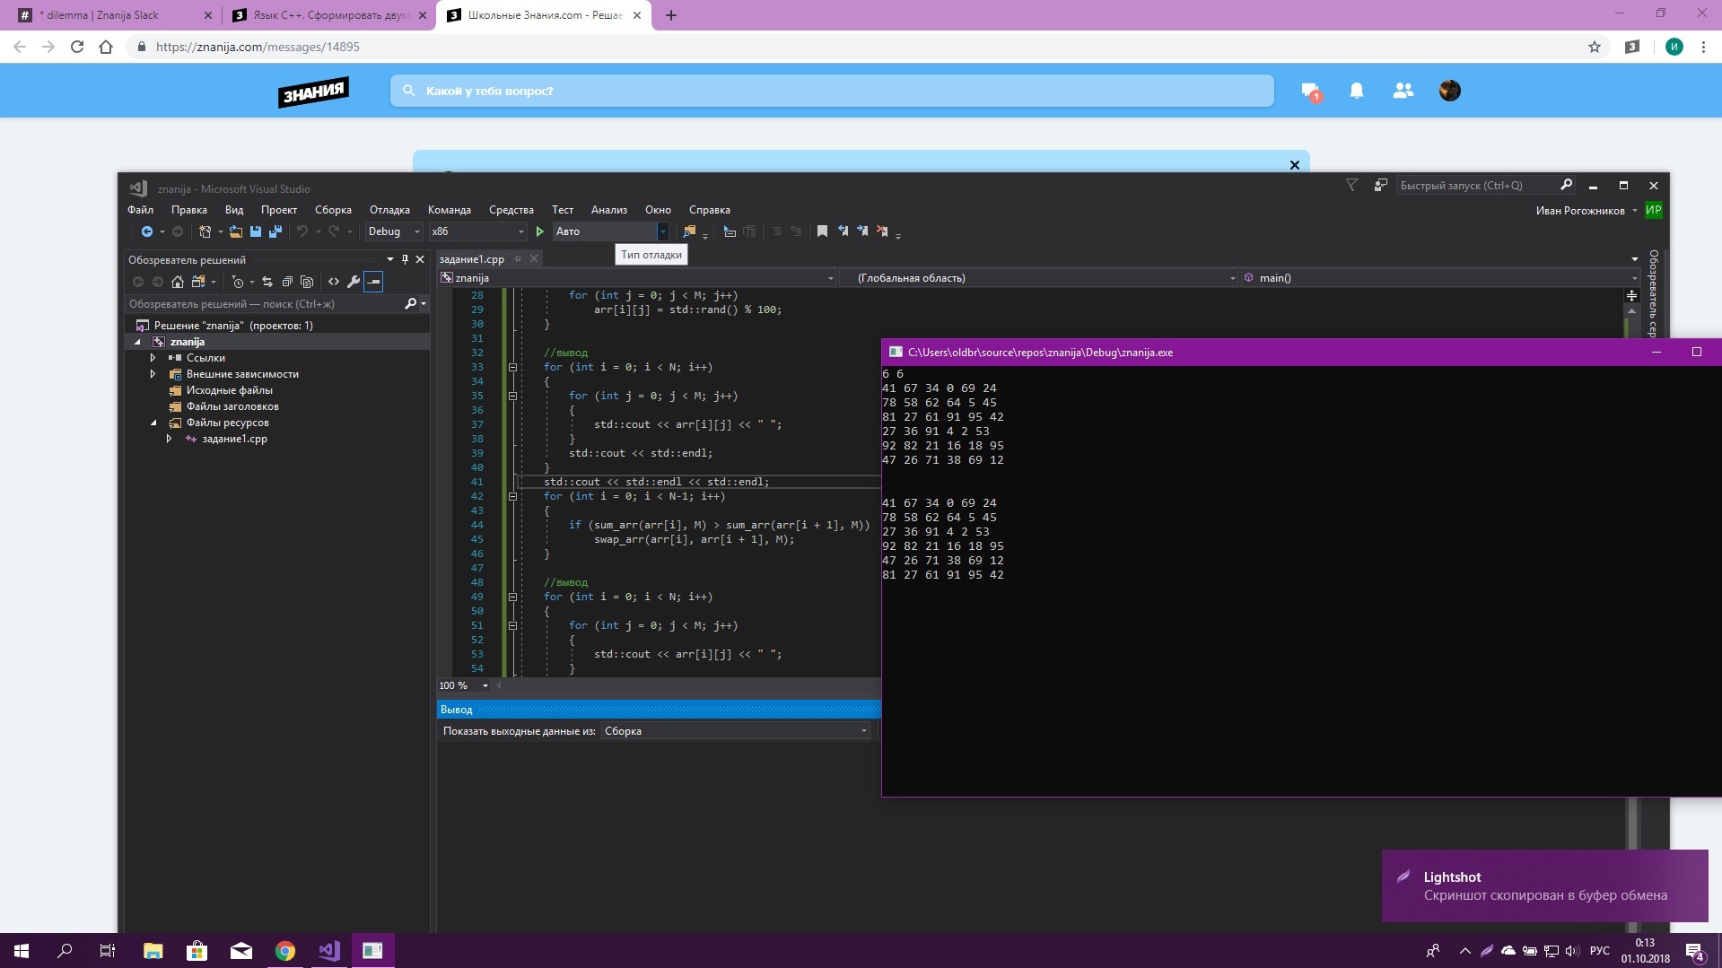Expand the Ссылки node in the solution tree
This screenshot has height=968, width=1722.
[x=153, y=358]
